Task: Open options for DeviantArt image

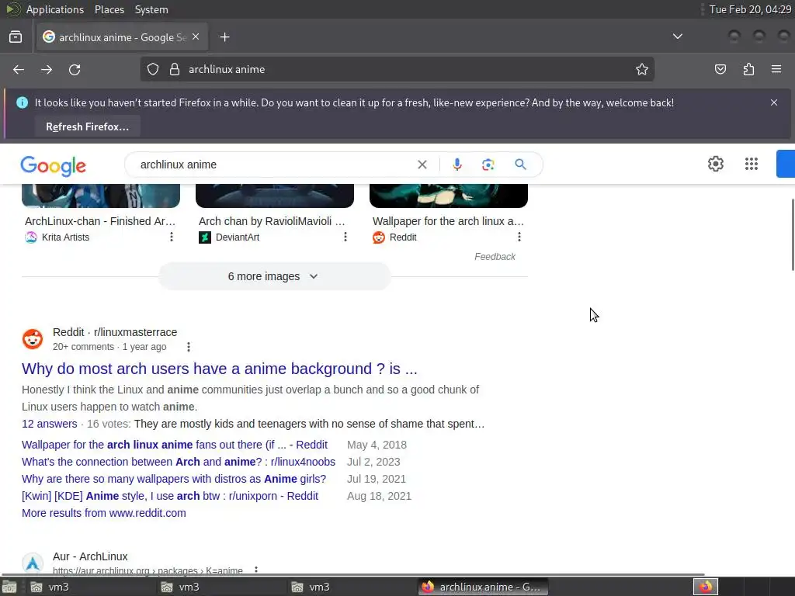Action: click(x=345, y=237)
